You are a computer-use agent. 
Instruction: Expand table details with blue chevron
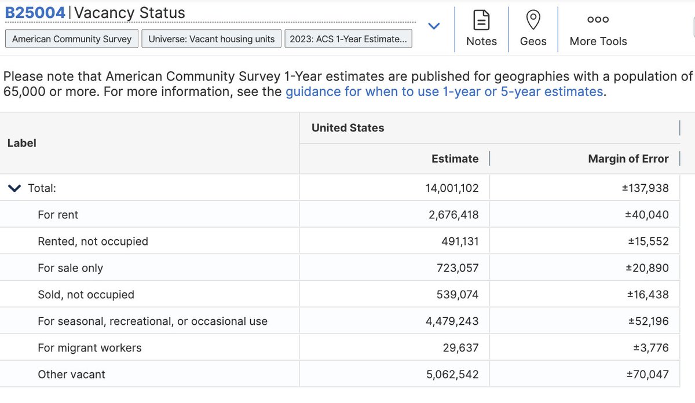tap(434, 26)
